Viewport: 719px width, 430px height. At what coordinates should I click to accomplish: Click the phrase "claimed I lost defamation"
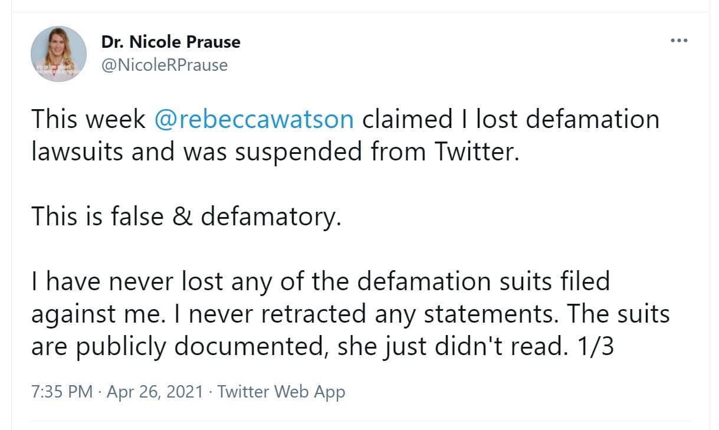coord(510,119)
